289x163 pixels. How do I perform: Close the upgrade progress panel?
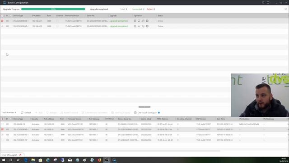(x=286, y=9)
